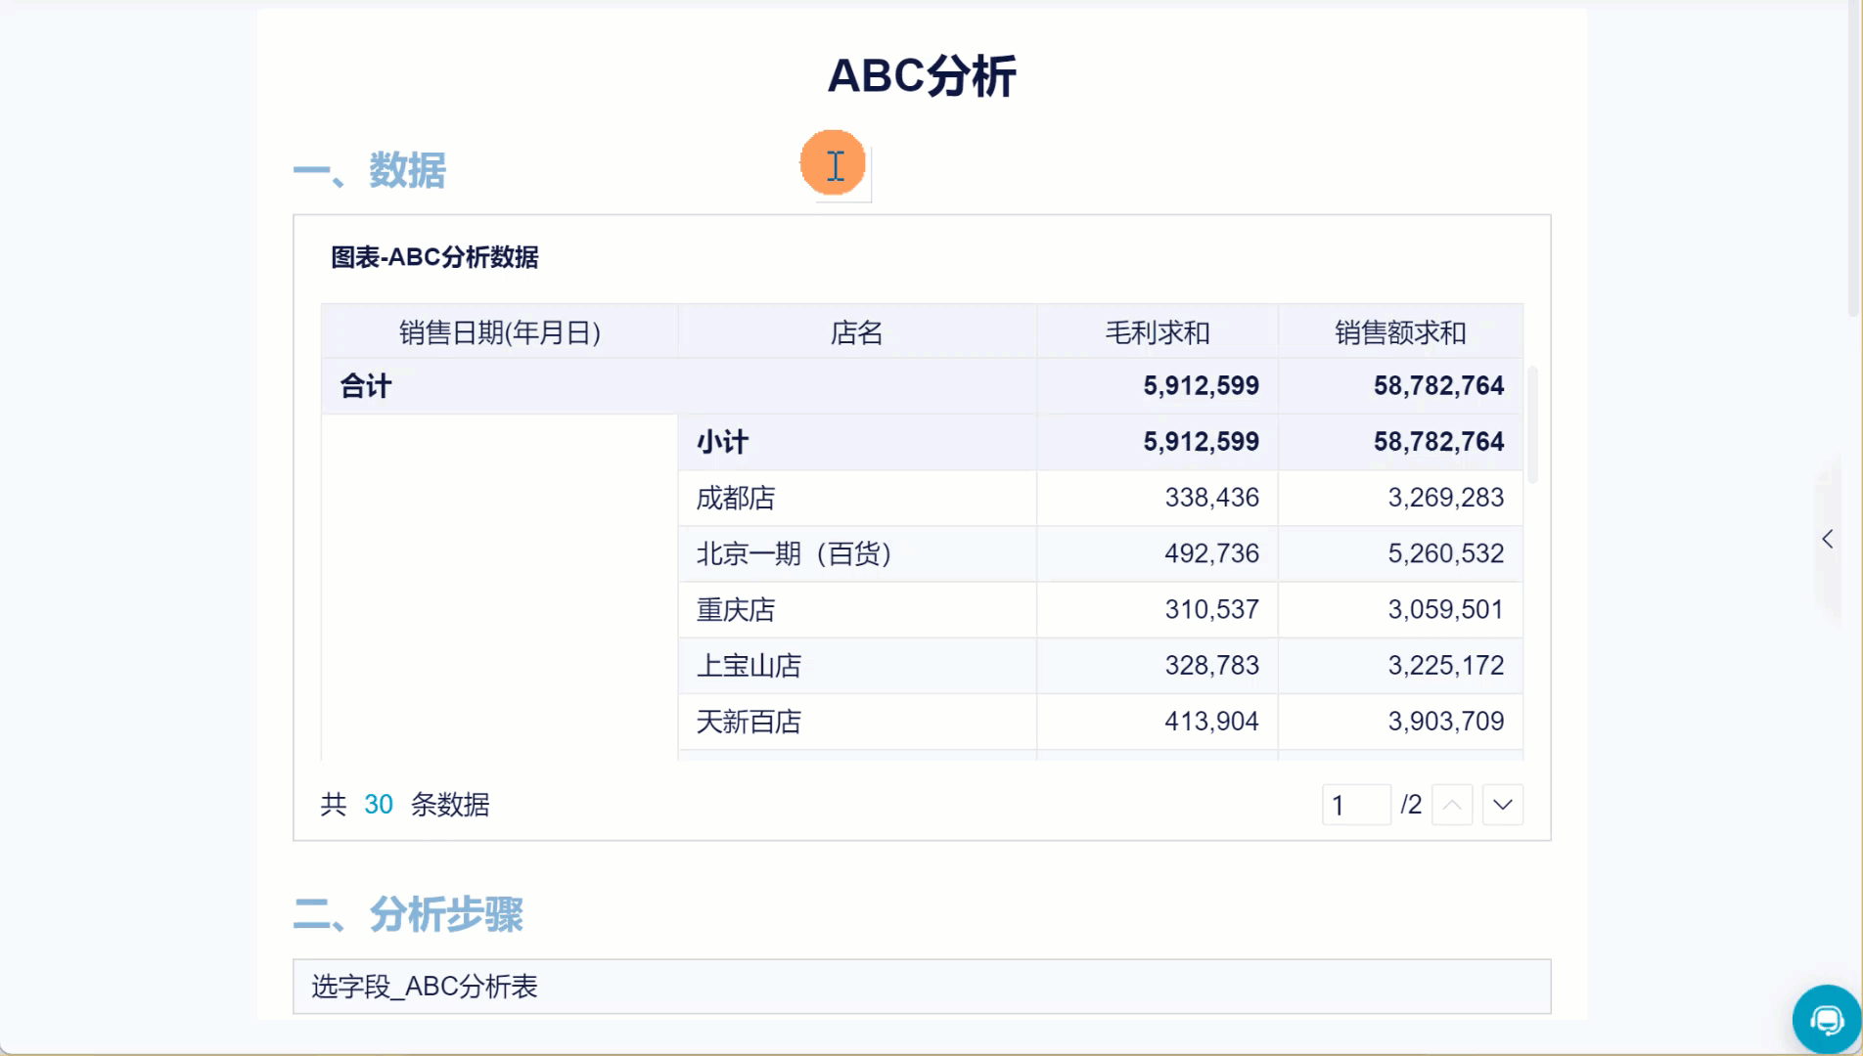Expand the right side panel chevron

[1827, 539]
